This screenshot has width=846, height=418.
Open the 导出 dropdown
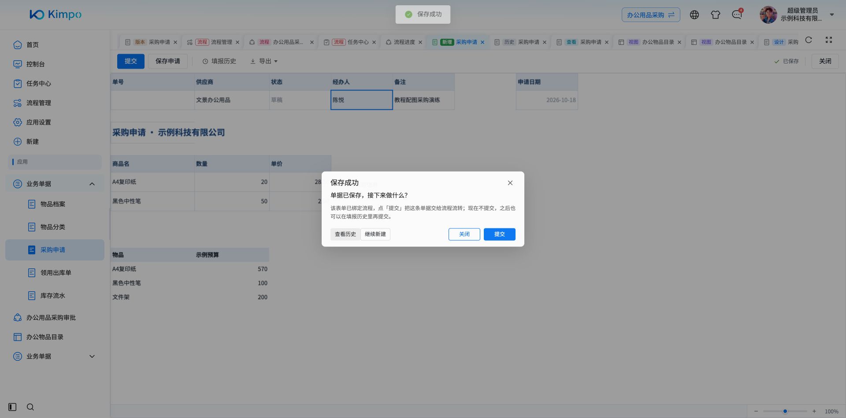(263, 61)
